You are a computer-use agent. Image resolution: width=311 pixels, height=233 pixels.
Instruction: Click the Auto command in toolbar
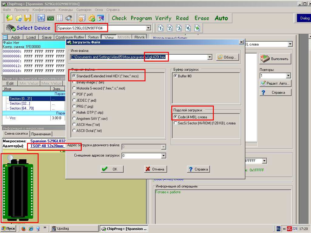pyautogui.click(x=221, y=18)
